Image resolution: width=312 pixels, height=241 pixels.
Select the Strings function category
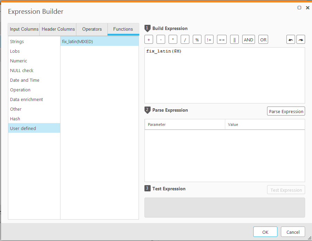click(17, 42)
